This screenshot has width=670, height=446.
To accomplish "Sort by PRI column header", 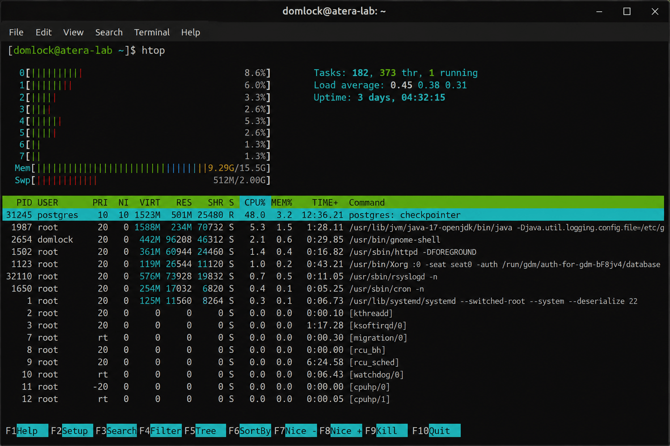I will 100,203.
